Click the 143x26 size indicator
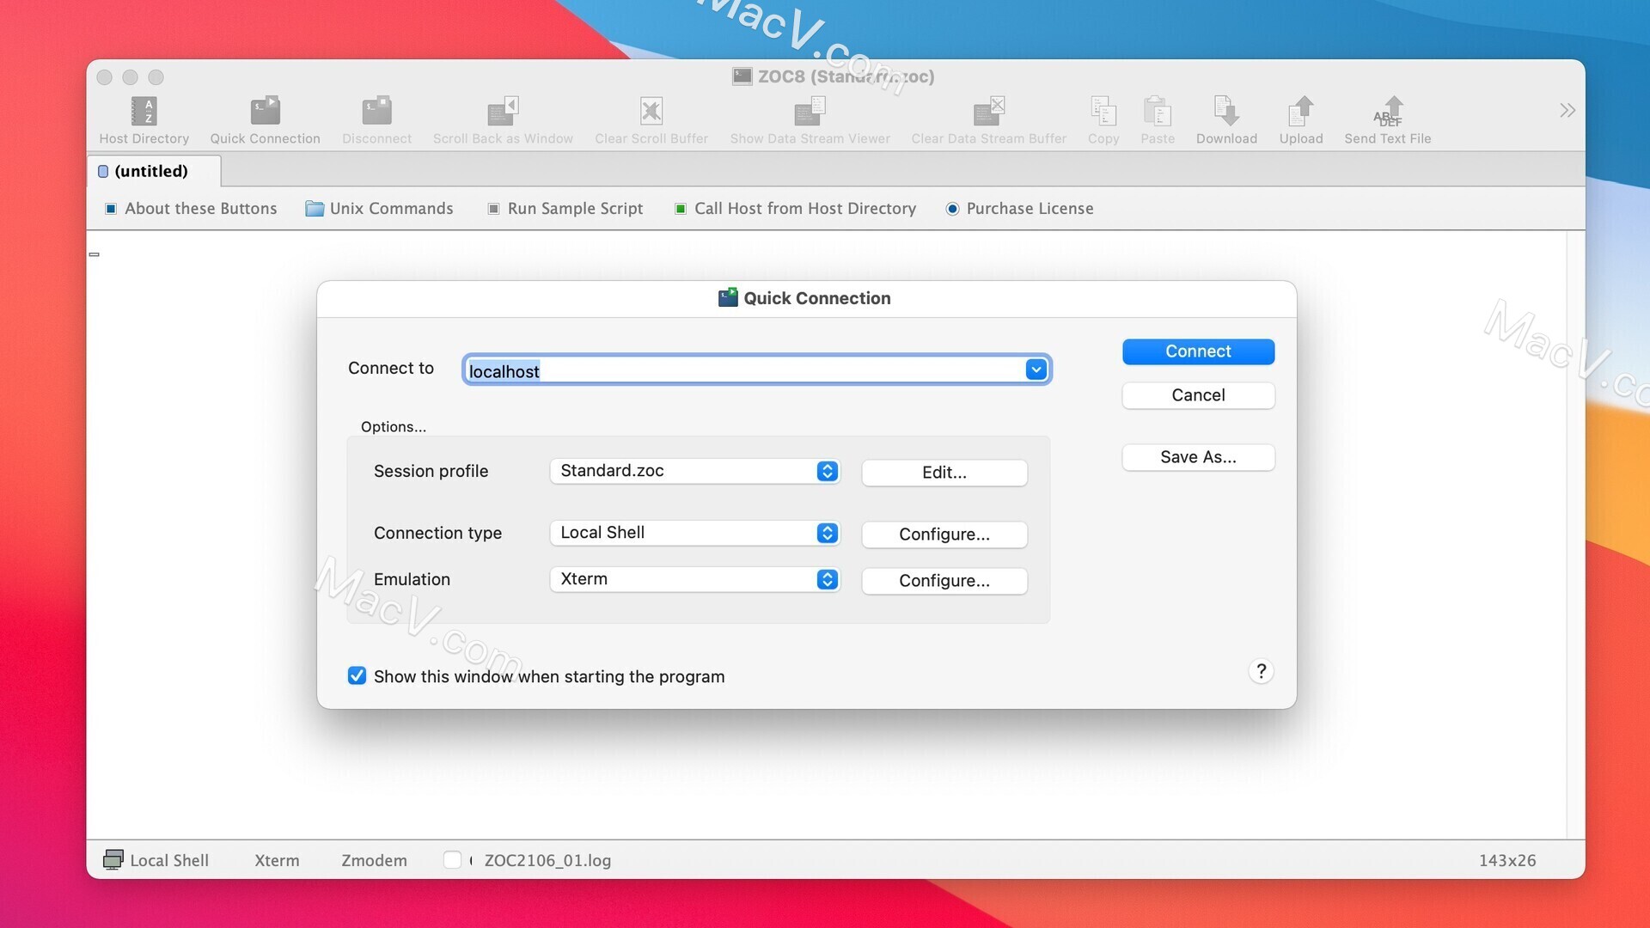This screenshot has width=1650, height=928. pos(1506,860)
